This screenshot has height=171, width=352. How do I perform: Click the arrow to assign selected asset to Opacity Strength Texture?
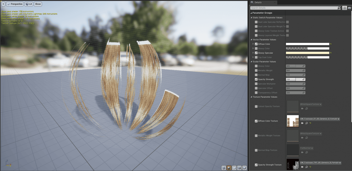302,167
